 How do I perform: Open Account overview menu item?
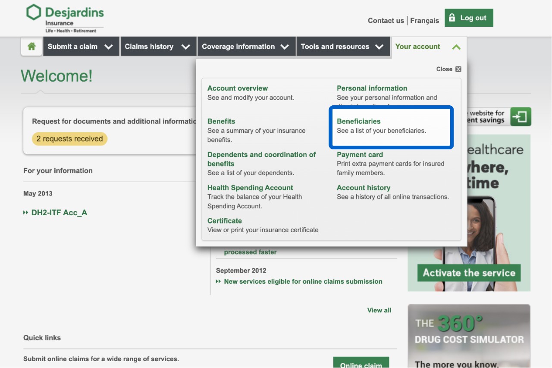237,88
